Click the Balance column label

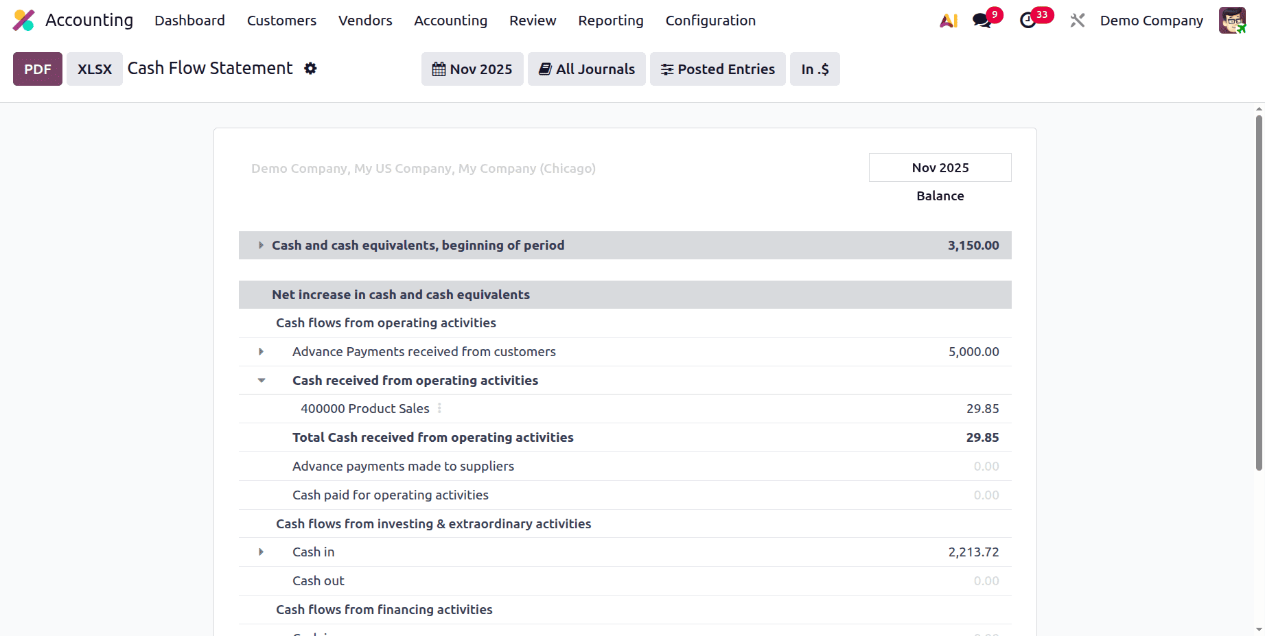(940, 196)
